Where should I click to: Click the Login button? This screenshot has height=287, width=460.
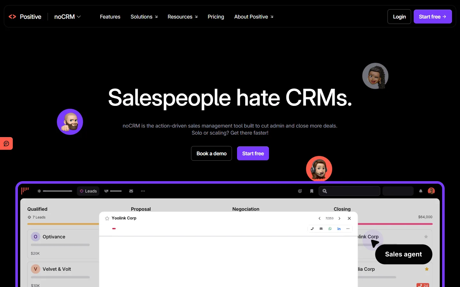tap(399, 17)
